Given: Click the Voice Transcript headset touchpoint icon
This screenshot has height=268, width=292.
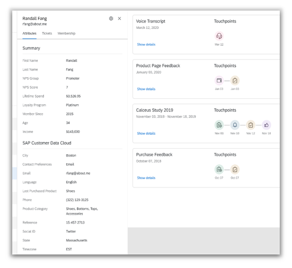Looking at the screenshot, I should coord(219,36).
